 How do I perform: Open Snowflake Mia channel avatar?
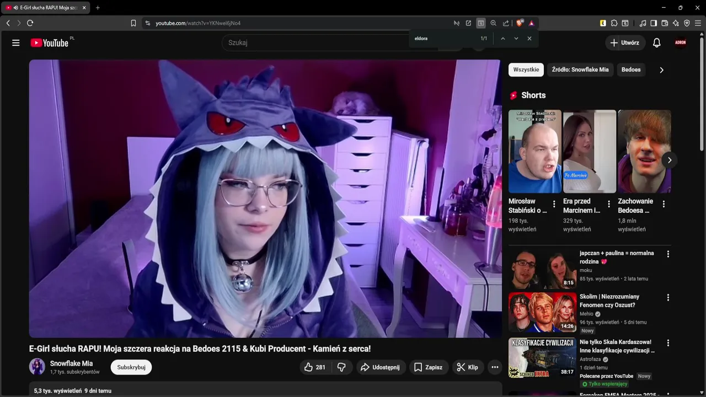pyautogui.click(x=37, y=367)
